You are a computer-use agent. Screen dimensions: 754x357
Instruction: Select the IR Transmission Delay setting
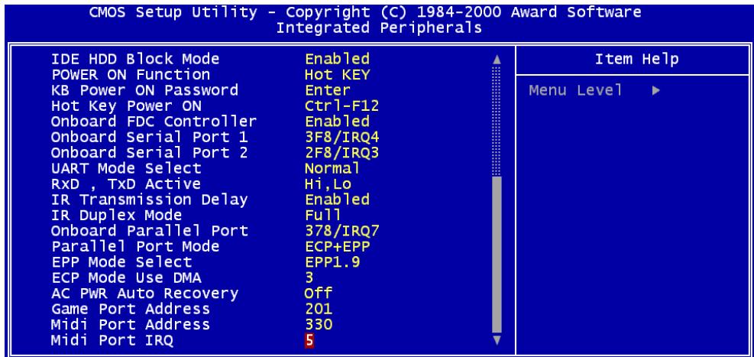click(149, 200)
